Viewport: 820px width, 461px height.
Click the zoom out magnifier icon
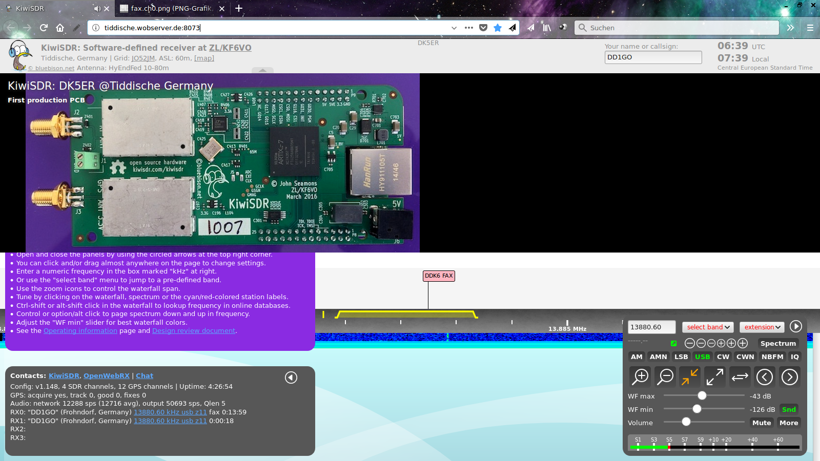[x=665, y=377]
